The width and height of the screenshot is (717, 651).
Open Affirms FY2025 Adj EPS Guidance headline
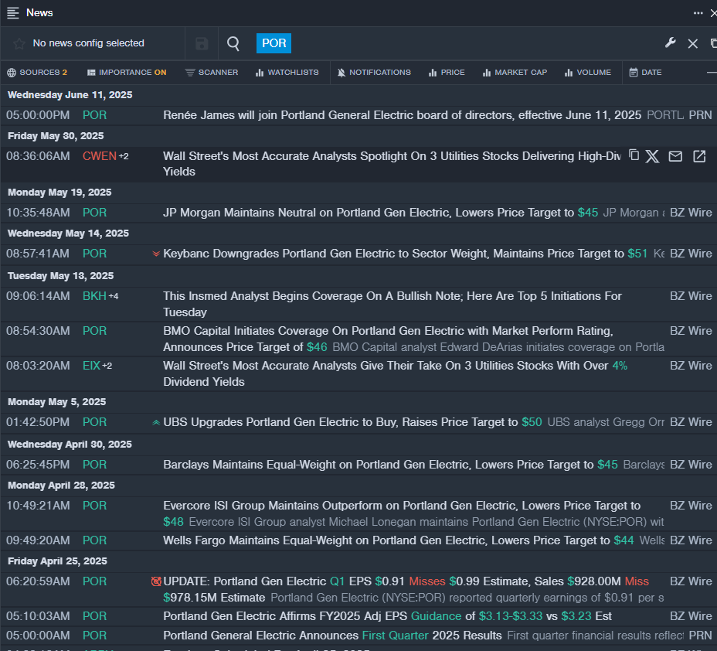[387, 616]
